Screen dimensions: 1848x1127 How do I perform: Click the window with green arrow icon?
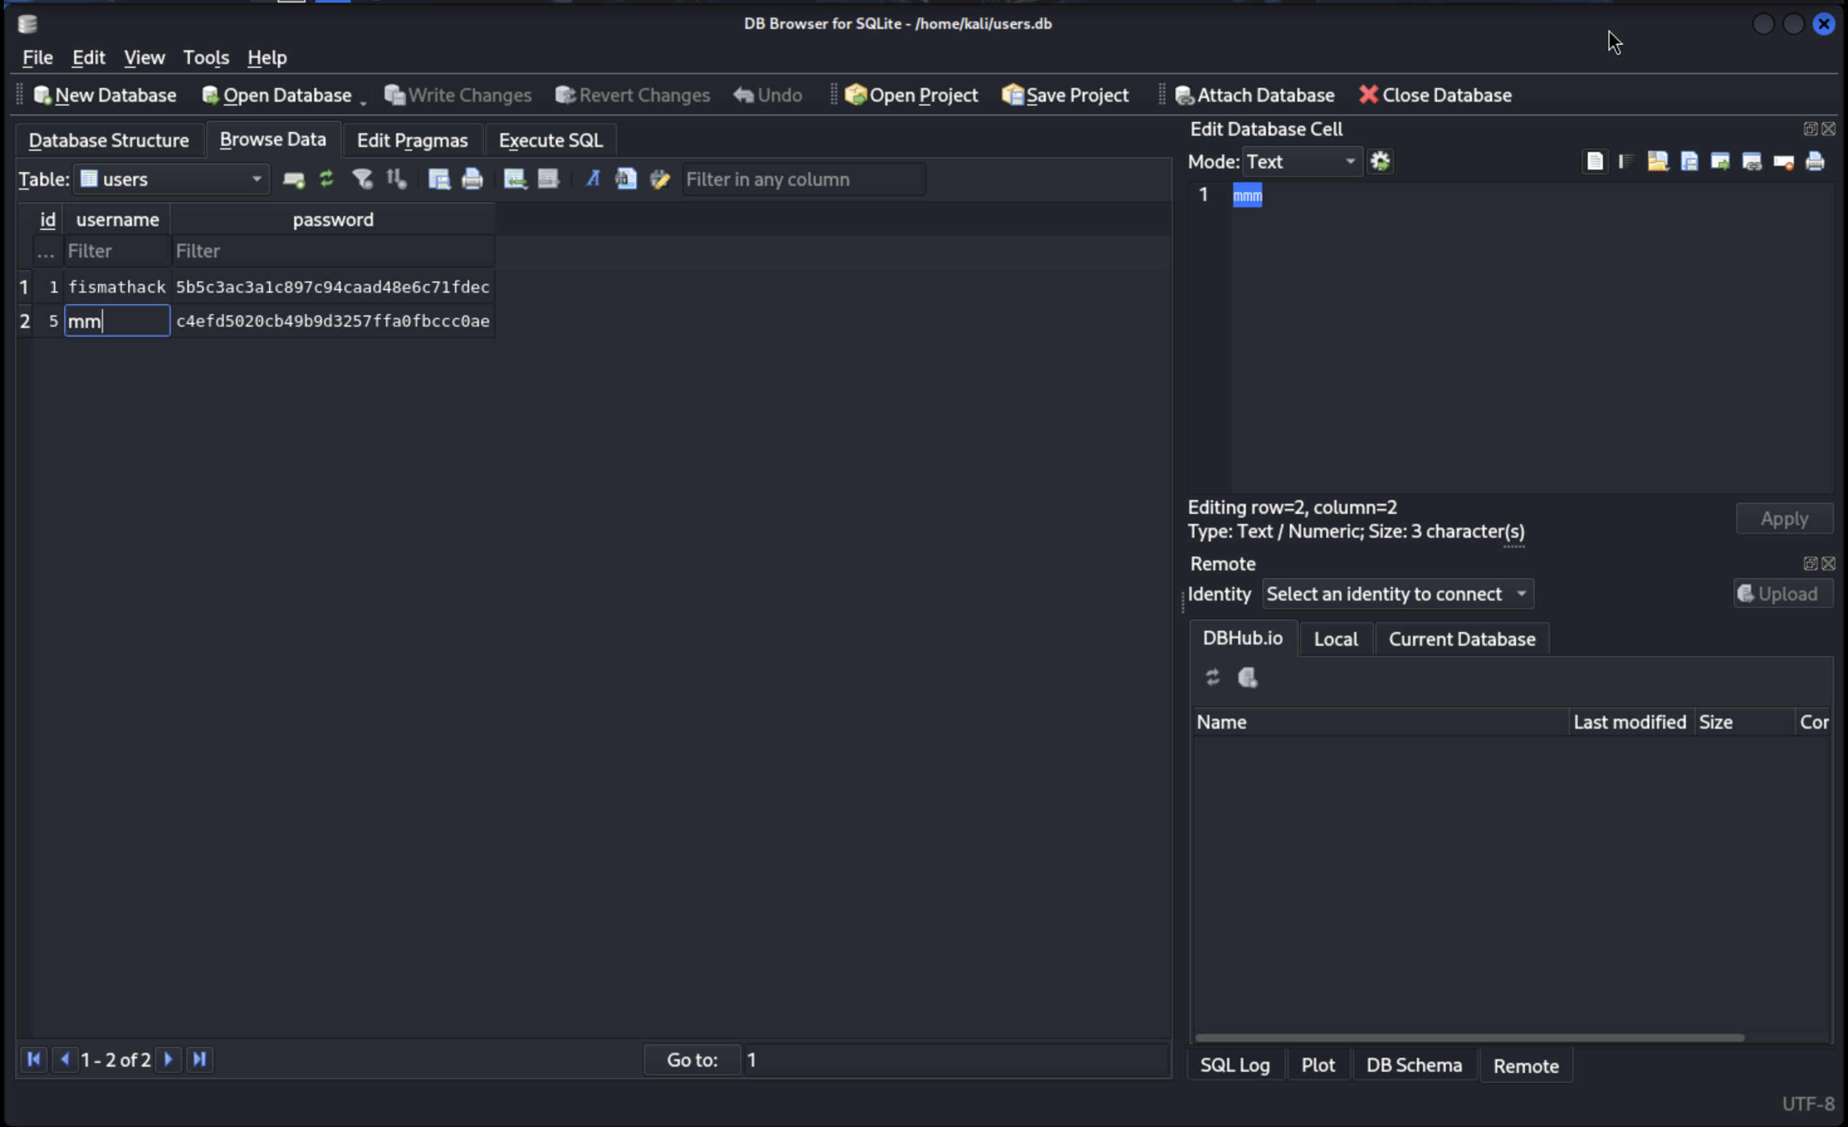pos(1720,161)
